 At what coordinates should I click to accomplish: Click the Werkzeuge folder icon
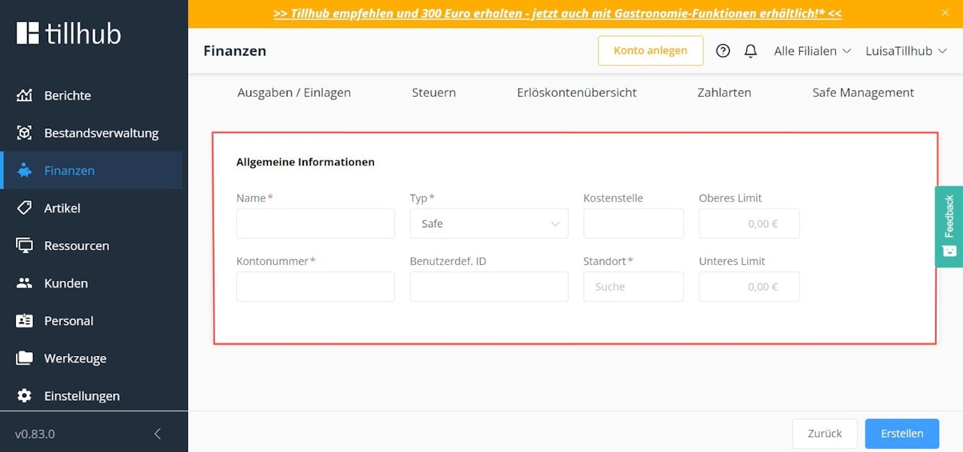point(25,358)
